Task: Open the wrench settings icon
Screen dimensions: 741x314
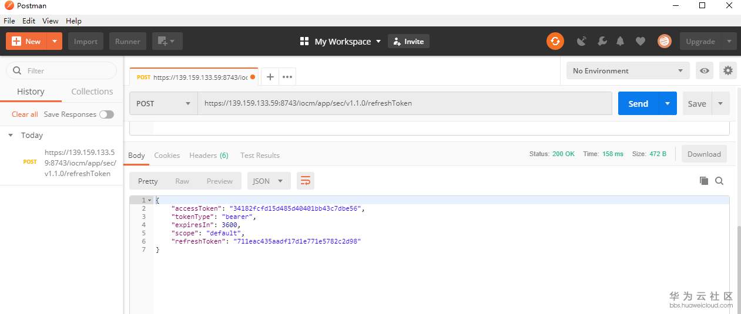Action: click(x=602, y=41)
